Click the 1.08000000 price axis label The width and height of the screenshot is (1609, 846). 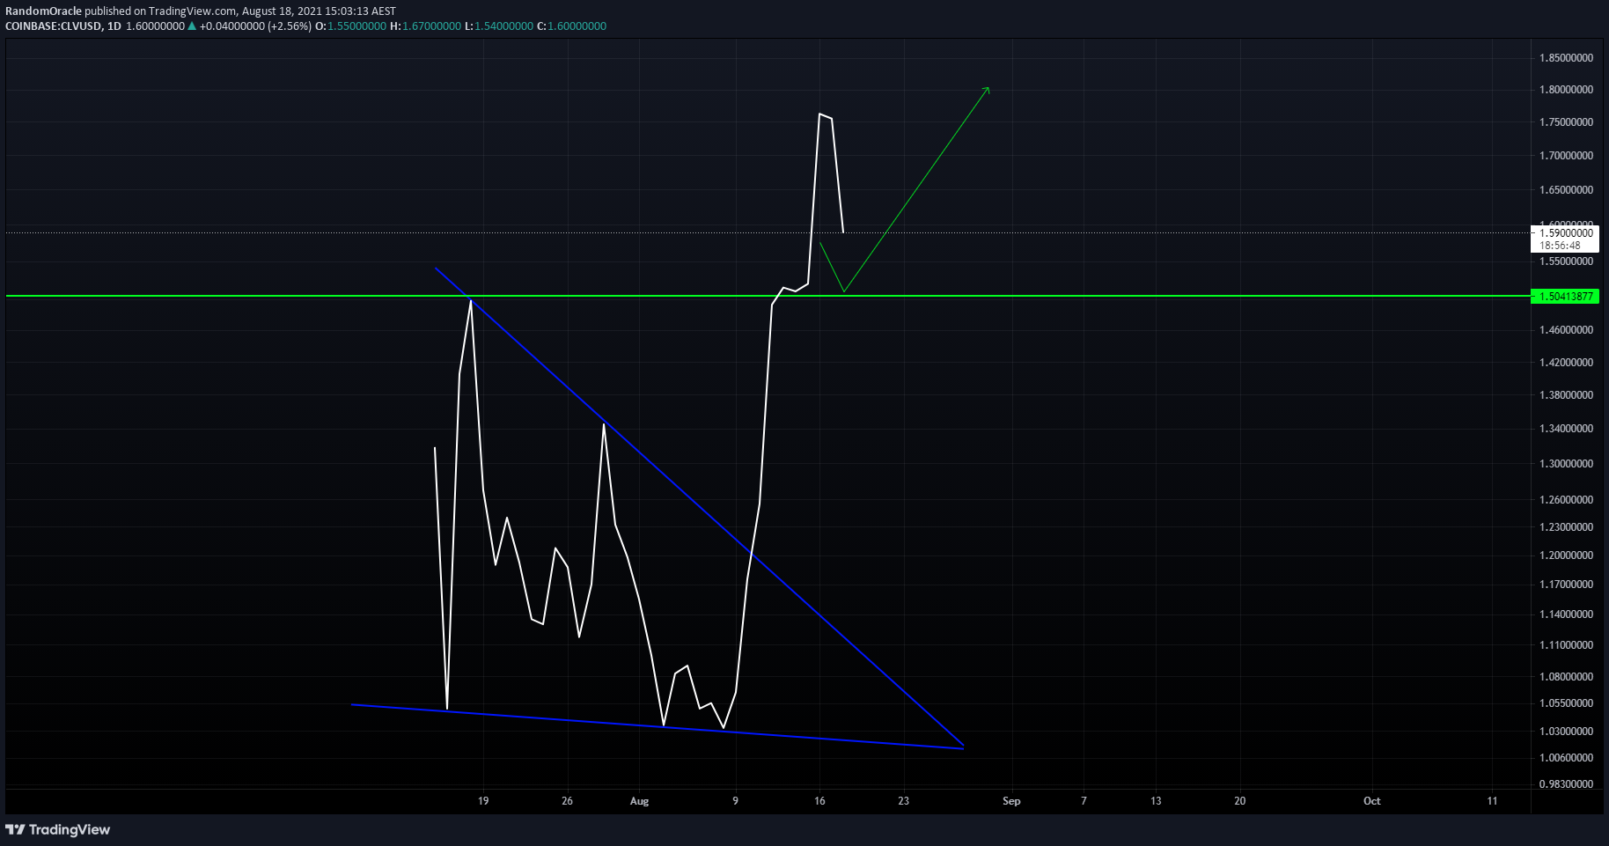pos(1566,677)
